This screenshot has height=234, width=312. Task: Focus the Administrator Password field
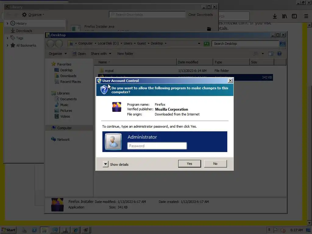(x=157, y=146)
